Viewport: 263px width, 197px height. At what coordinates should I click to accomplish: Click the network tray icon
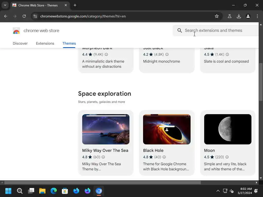point(225,191)
